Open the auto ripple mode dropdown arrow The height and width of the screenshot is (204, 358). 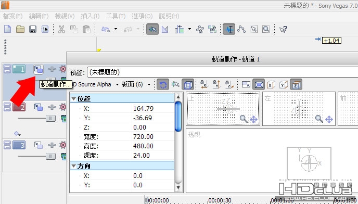[190, 29]
